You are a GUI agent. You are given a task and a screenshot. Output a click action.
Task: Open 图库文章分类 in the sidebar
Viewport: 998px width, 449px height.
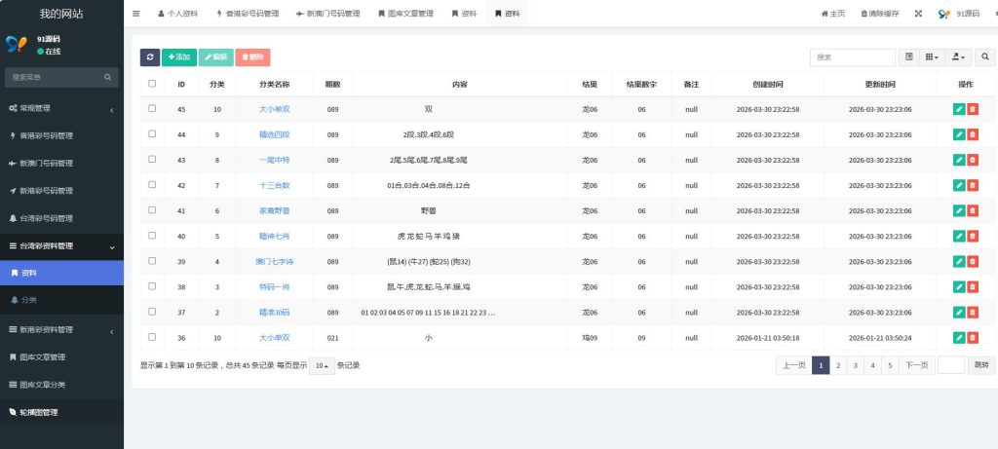coord(61,385)
